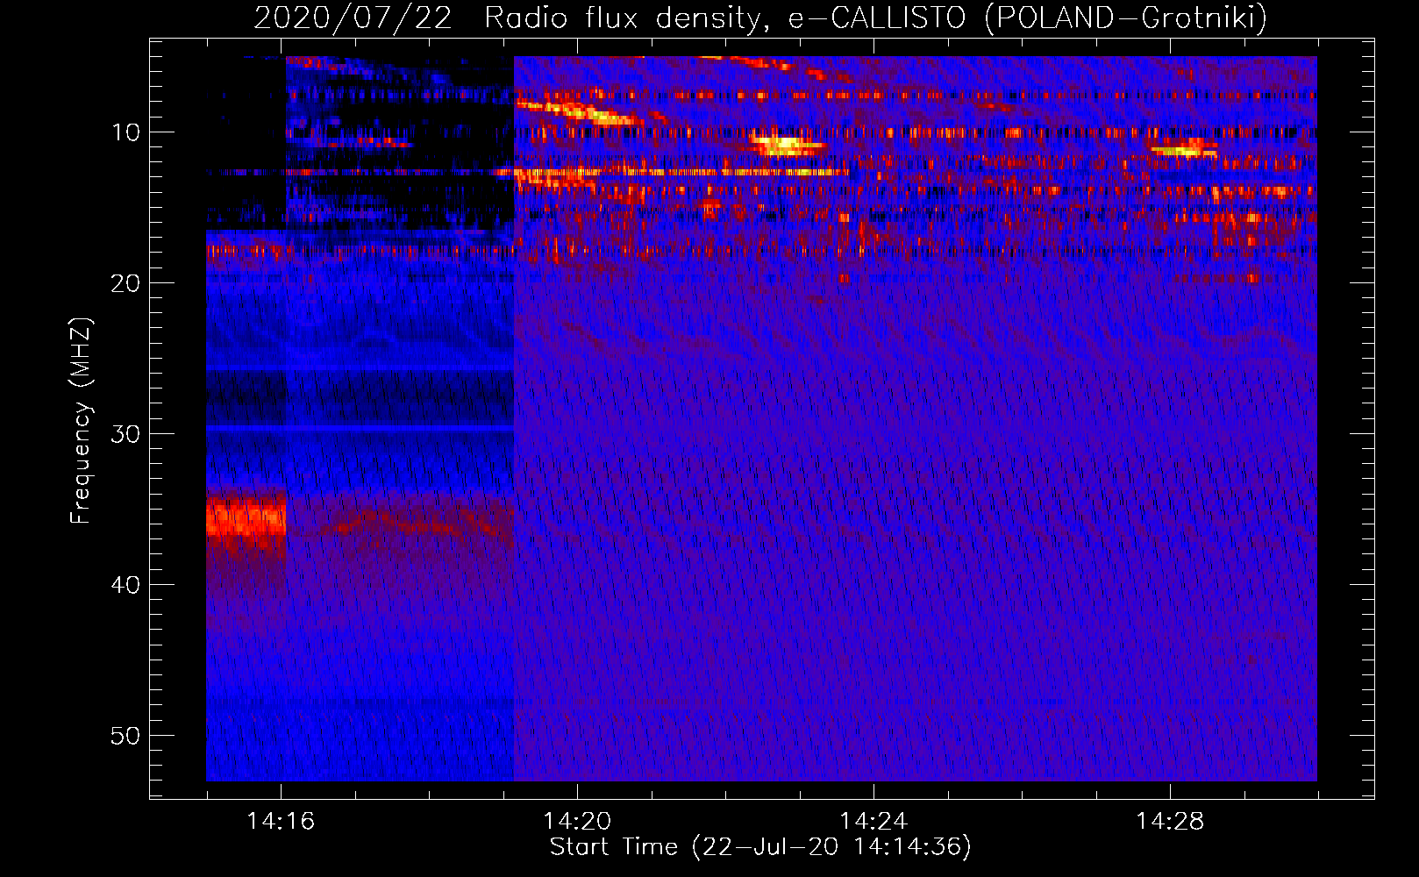
Task: Click the y-axis tick label '10'
Action: pos(125,132)
